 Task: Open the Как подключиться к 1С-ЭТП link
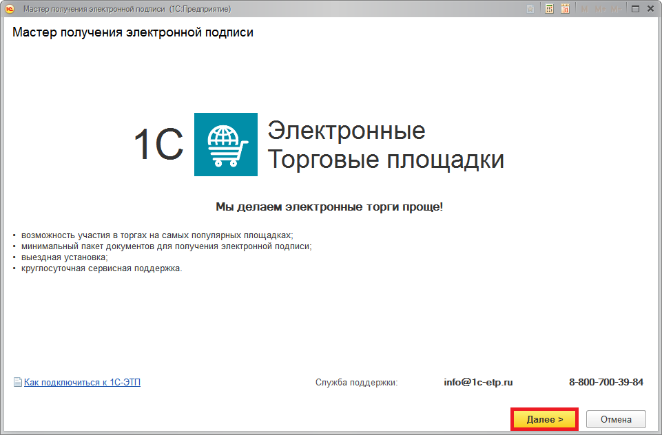pos(82,382)
